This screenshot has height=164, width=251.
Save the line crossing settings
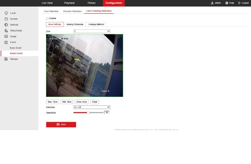[61, 125]
